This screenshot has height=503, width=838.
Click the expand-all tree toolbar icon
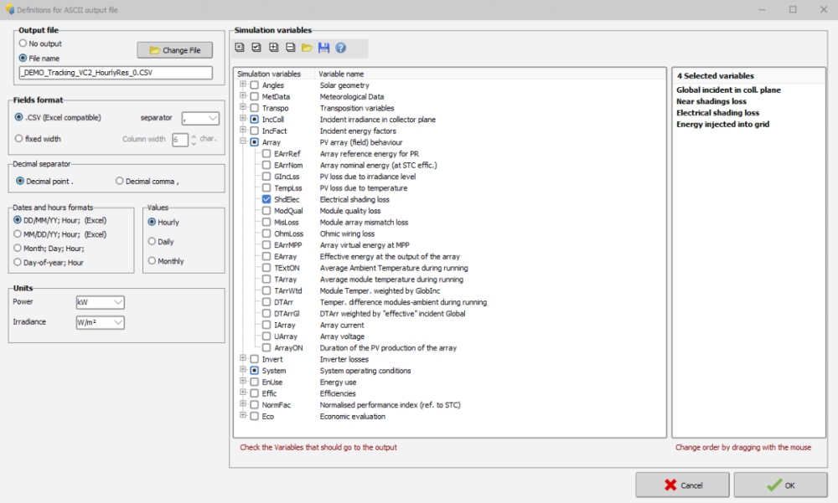(273, 48)
